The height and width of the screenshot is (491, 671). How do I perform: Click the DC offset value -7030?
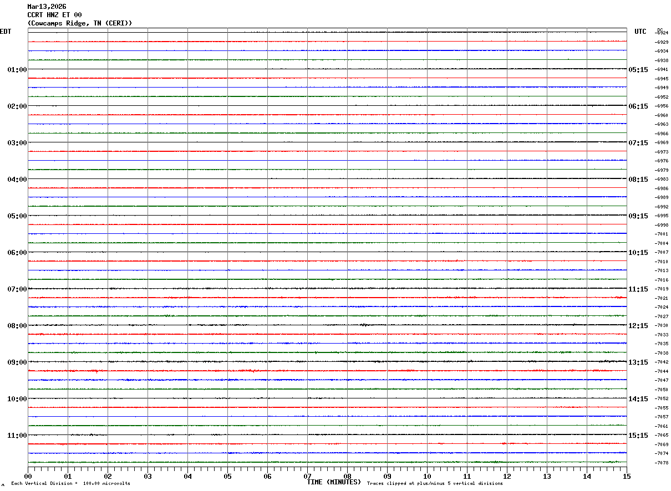coord(662,325)
